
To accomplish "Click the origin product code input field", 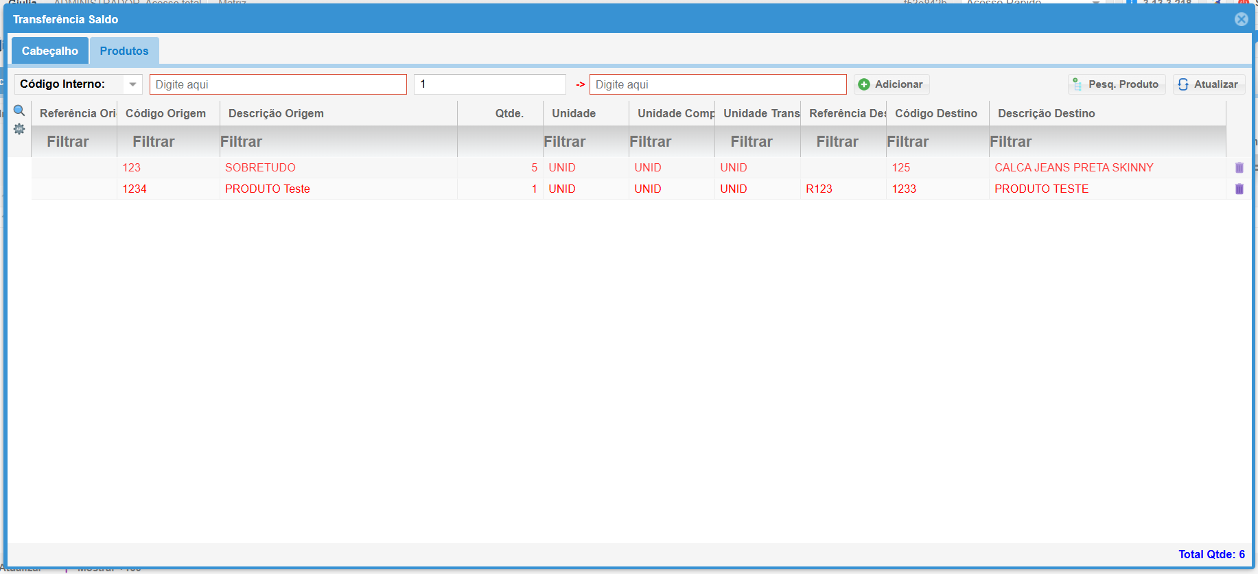I will pyautogui.click(x=278, y=84).
